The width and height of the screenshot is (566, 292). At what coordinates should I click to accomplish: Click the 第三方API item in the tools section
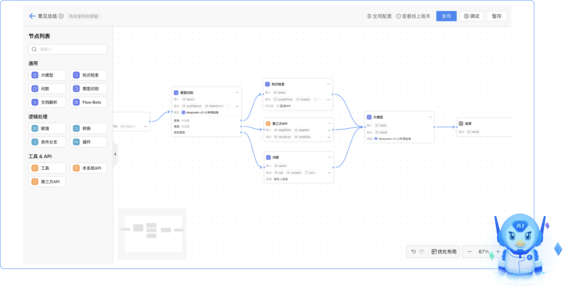point(47,182)
